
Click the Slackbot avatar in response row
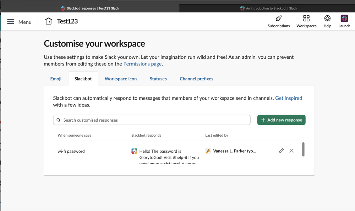[x=134, y=151]
